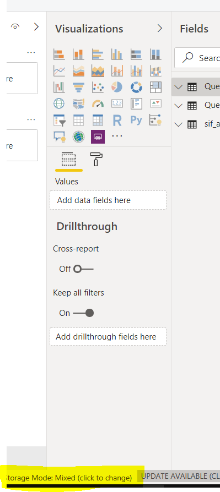Add a Pie chart visual
This screenshot has width=220, height=492.
[x=117, y=88]
